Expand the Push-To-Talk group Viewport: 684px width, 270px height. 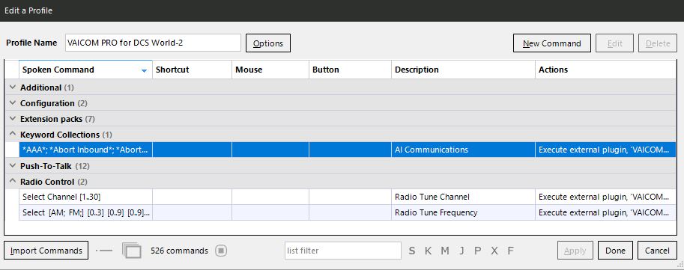click(12, 166)
